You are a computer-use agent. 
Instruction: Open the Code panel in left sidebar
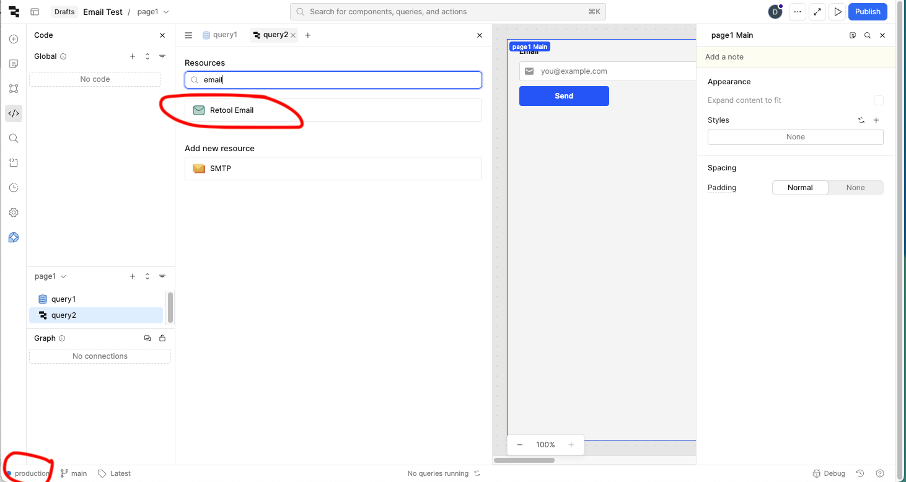pyautogui.click(x=14, y=113)
